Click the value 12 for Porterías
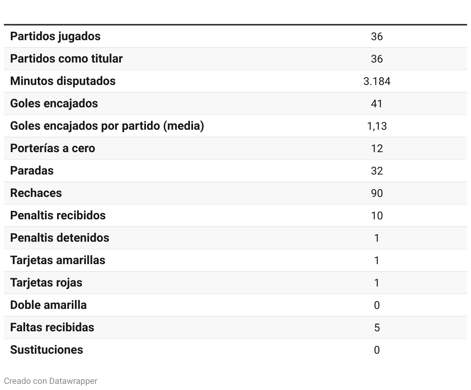Viewport: 471px width, 390px height. coord(377,148)
